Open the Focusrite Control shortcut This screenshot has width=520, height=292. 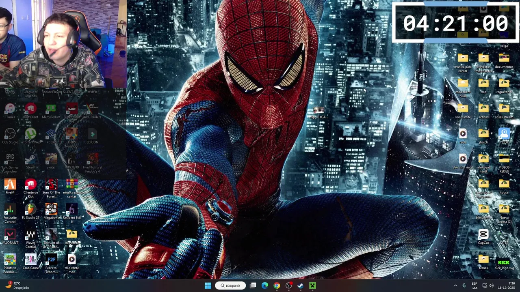click(x=10, y=214)
